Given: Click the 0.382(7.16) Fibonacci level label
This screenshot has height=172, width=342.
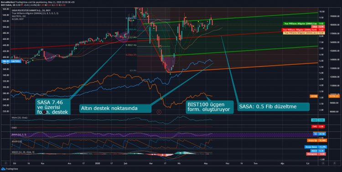Looking at the screenshot, I should click(131, 45).
